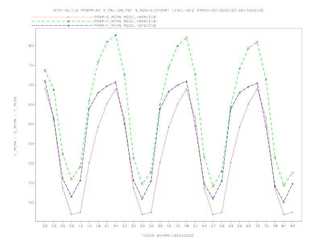Select green legend entry PARM=F_MEAN MODEL=NAM/218
Viewport: 319px width, 246px height.
125,21
